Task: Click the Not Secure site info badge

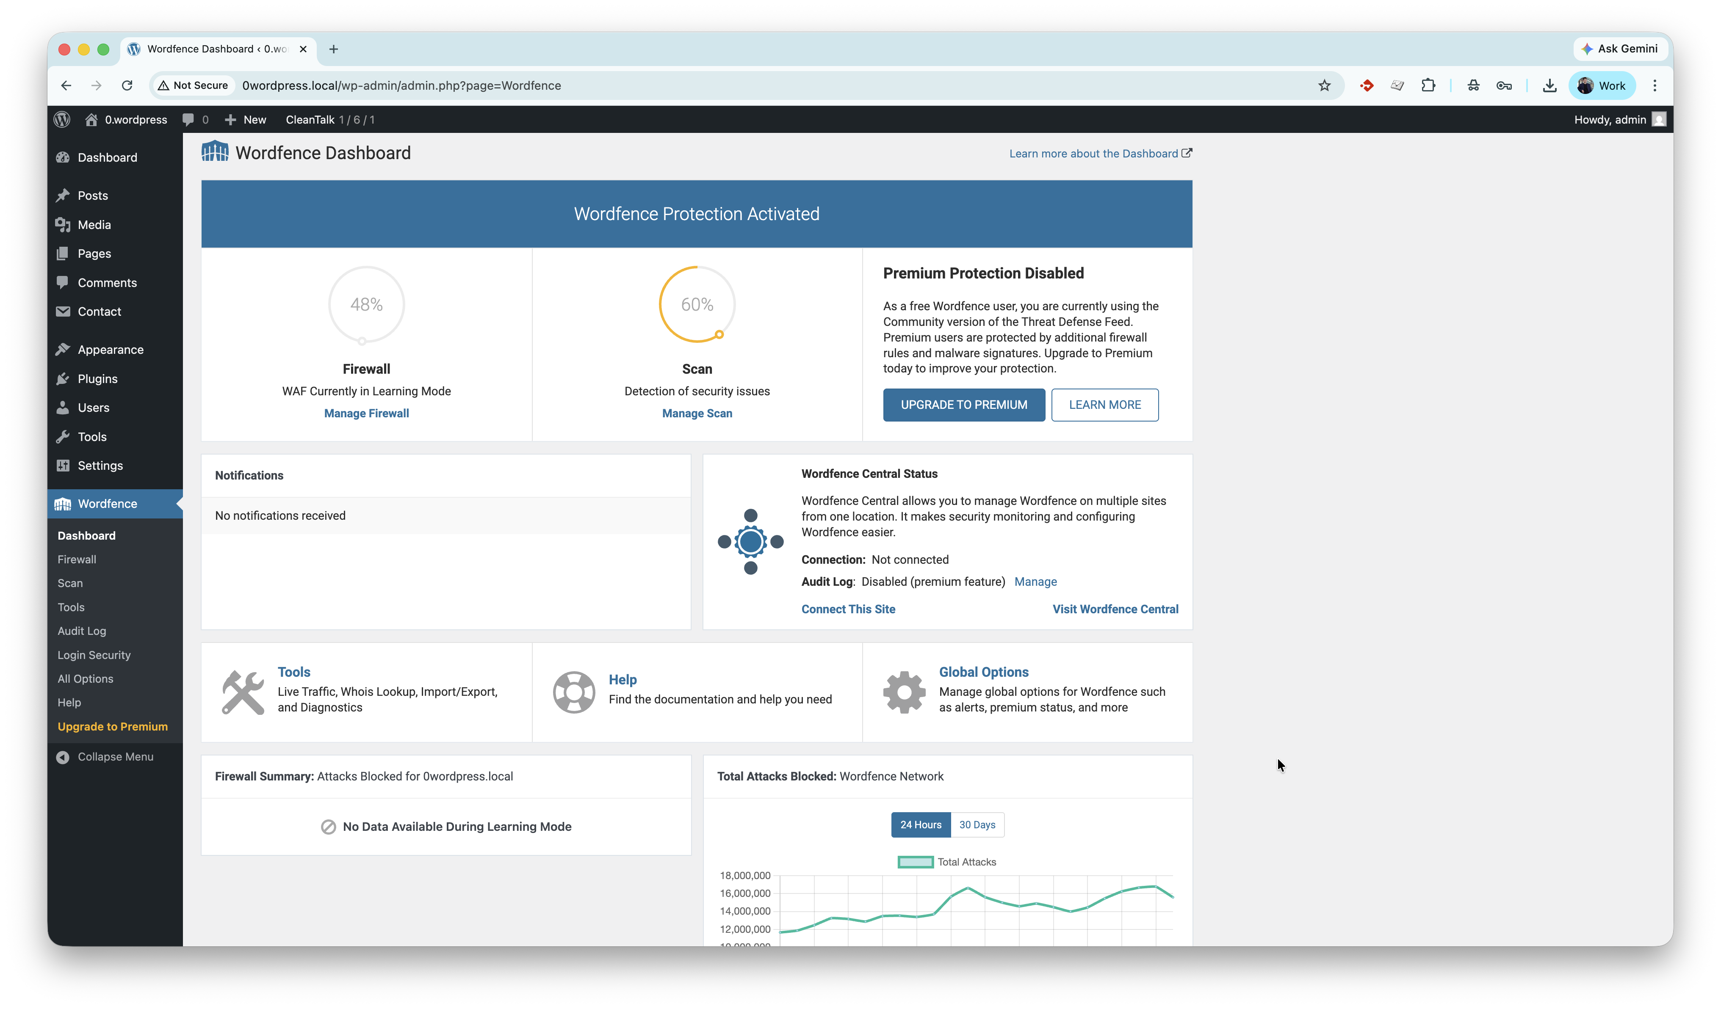Action: pos(193,85)
